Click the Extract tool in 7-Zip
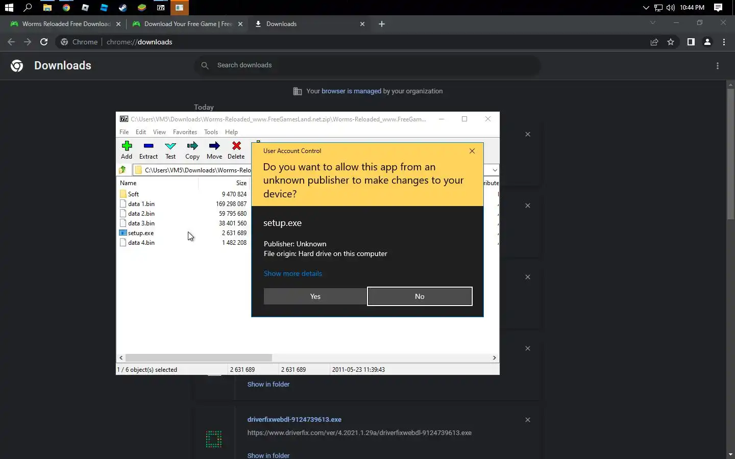Viewport: 735px width, 459px height. [149, 150]
